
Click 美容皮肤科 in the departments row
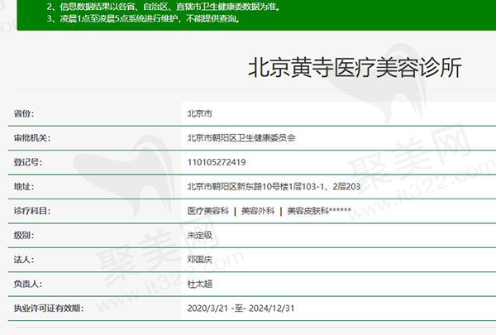click(308, 211)
